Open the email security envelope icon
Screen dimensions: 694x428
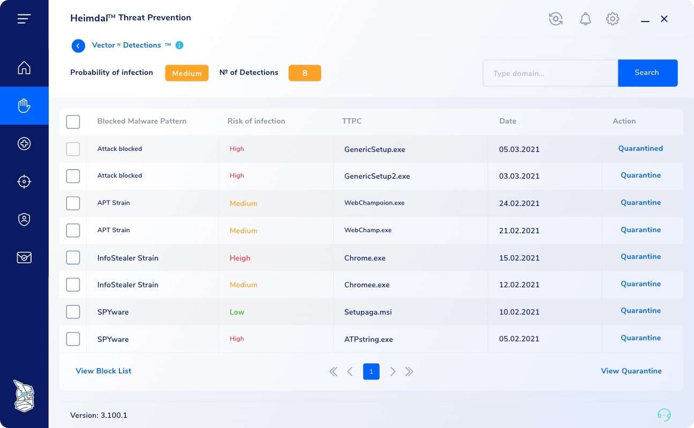pos(24,257)
